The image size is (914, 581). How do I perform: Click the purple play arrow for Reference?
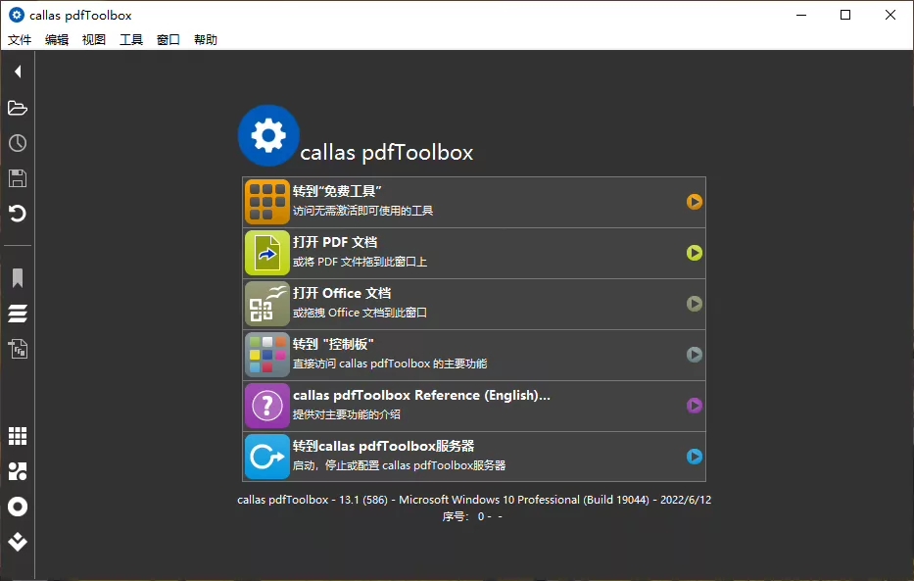[694, 406]
